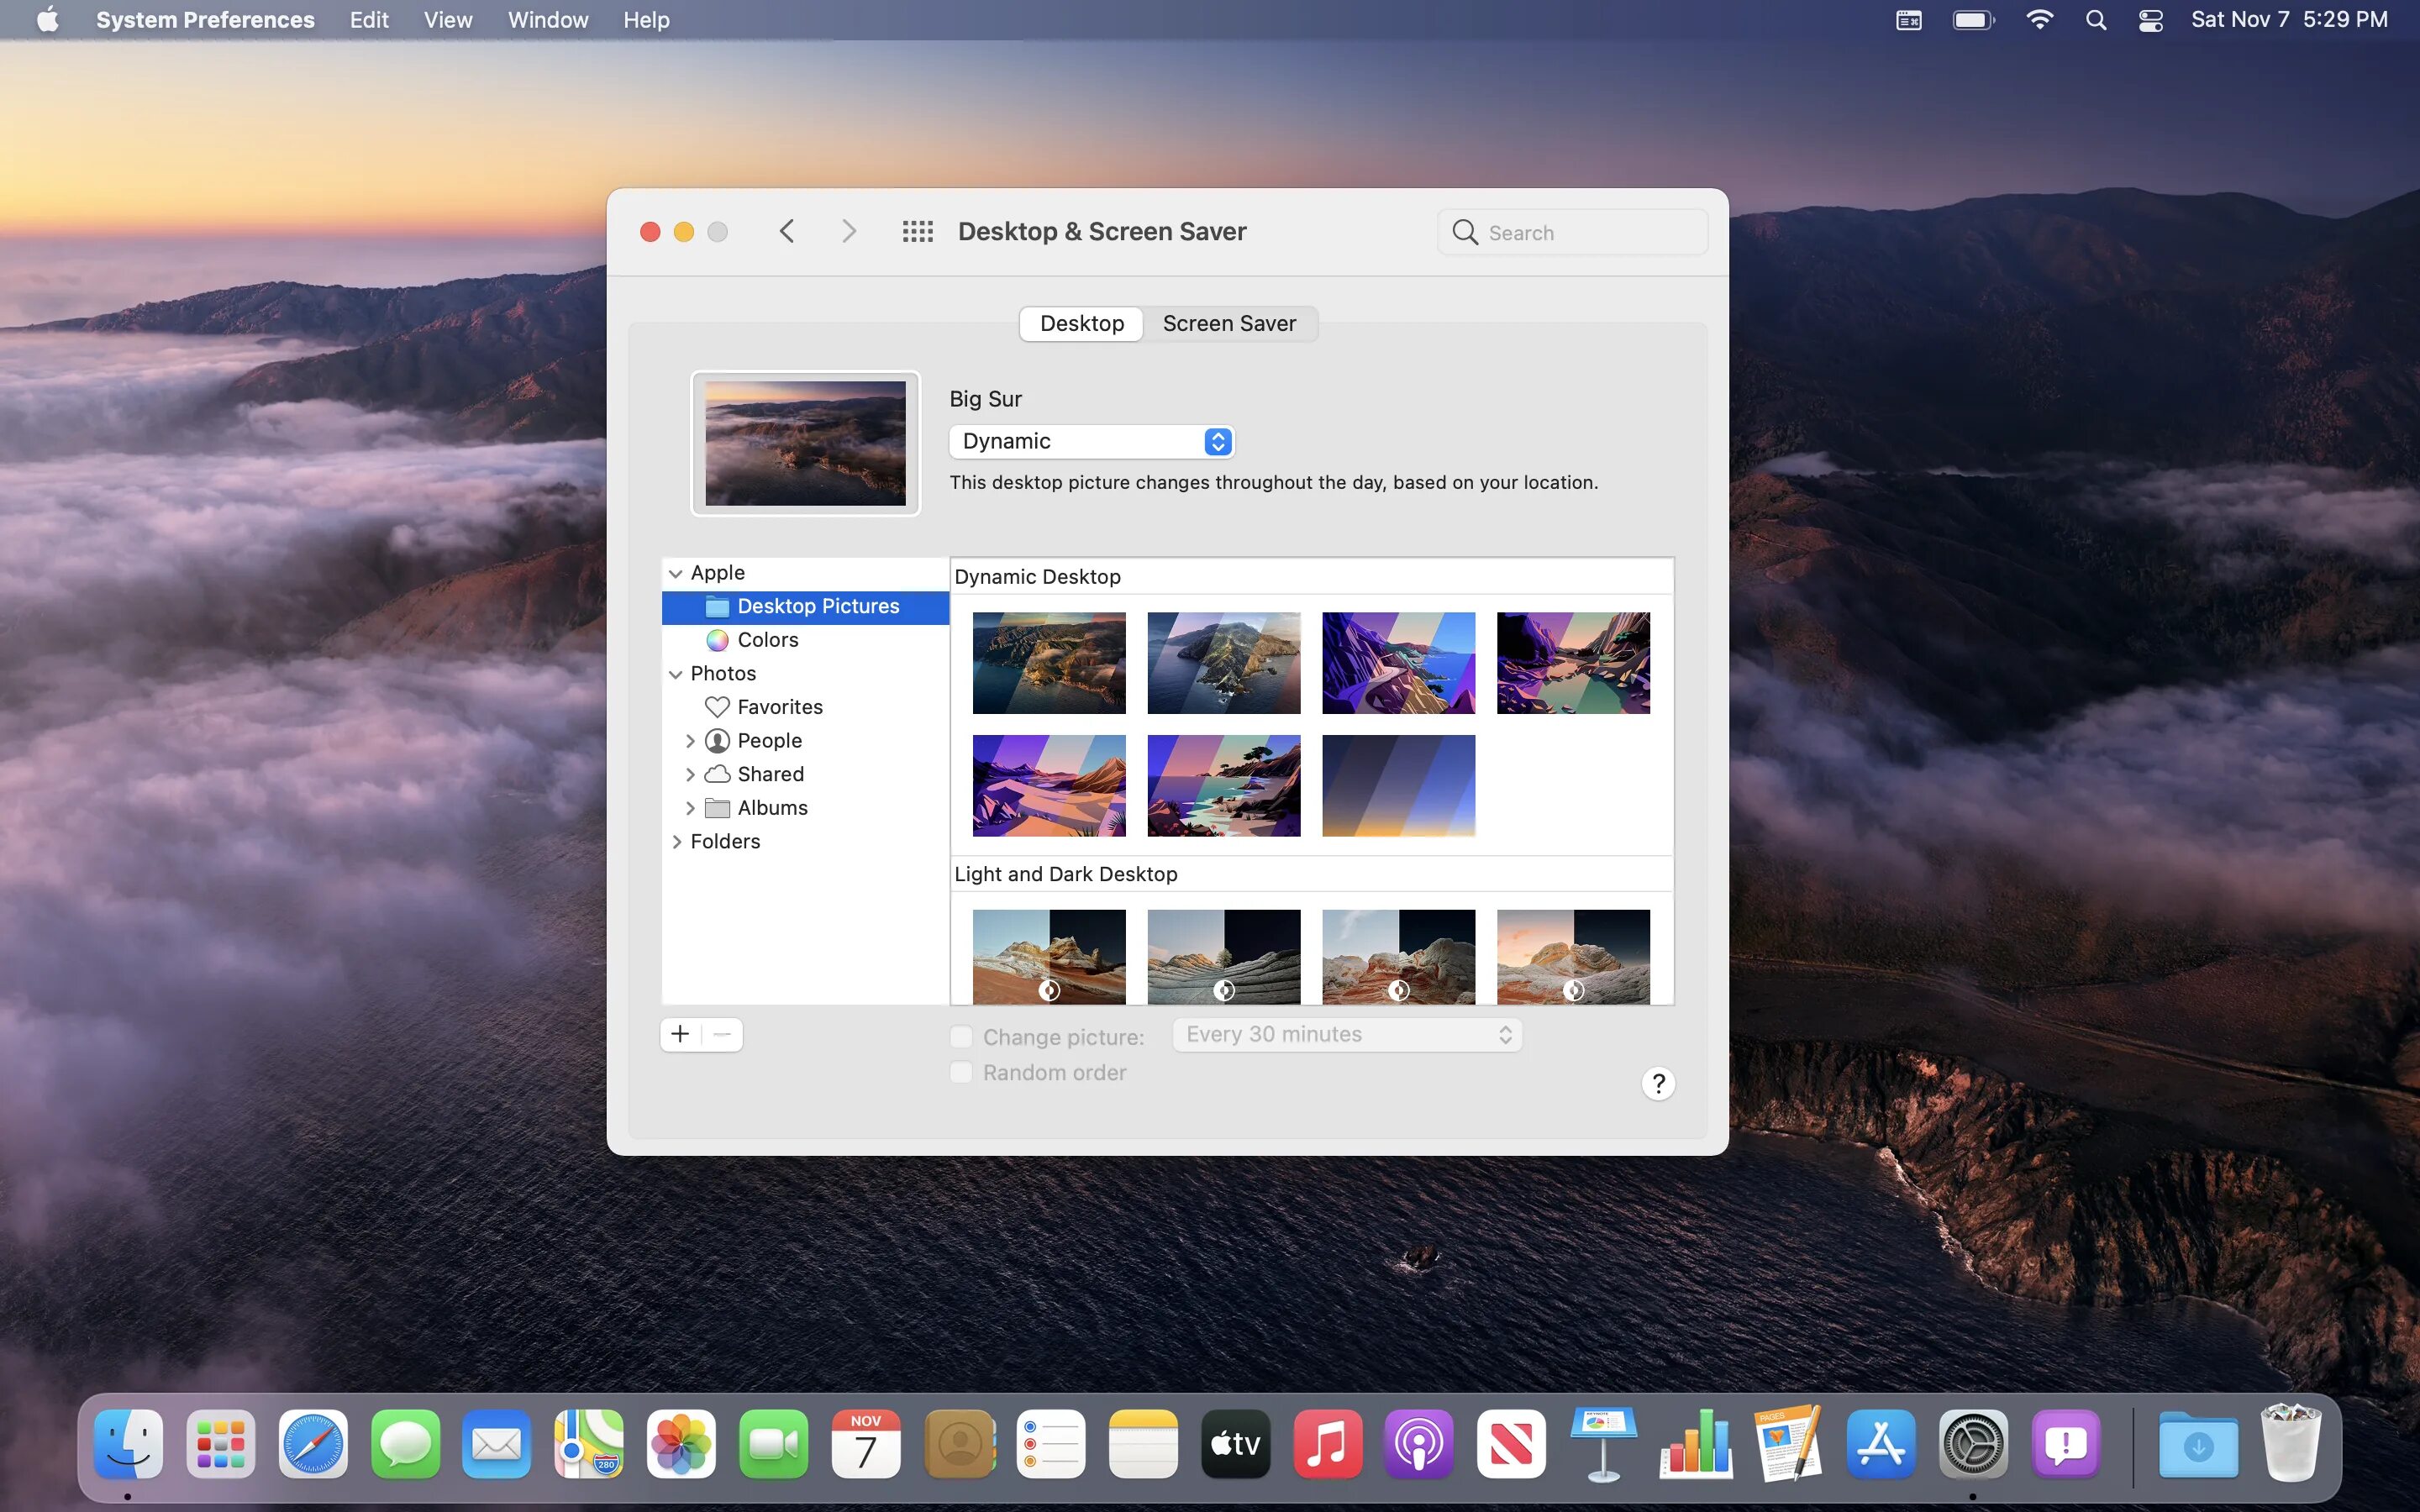Expand the Albums disclosure arrow
Image resolution: width=2420 pixels, height=1512 pixels.
[x=690, y=808]
